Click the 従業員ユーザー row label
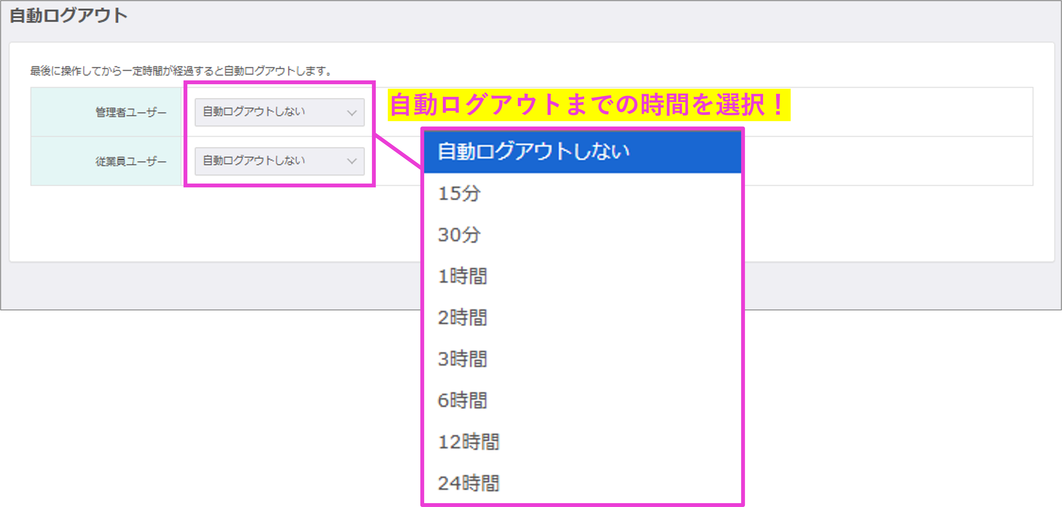Image resolution: width=1062 pixels, height=507 pixels. pyautogui.click(x=131, y=161)
